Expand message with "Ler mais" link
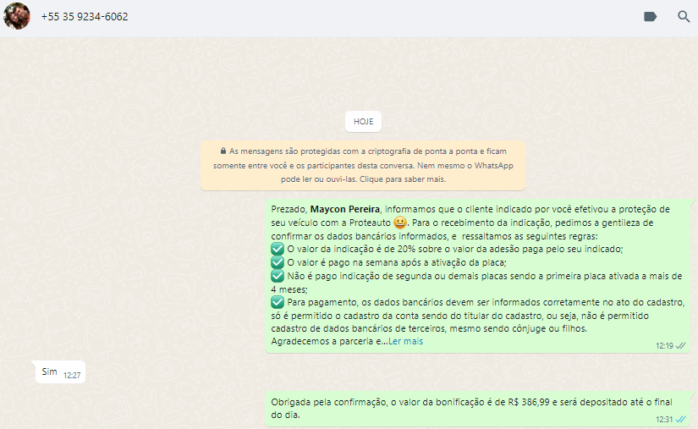The height and width of the screenshot is (429, 698). pyautogui.click(x=405, y=342)
